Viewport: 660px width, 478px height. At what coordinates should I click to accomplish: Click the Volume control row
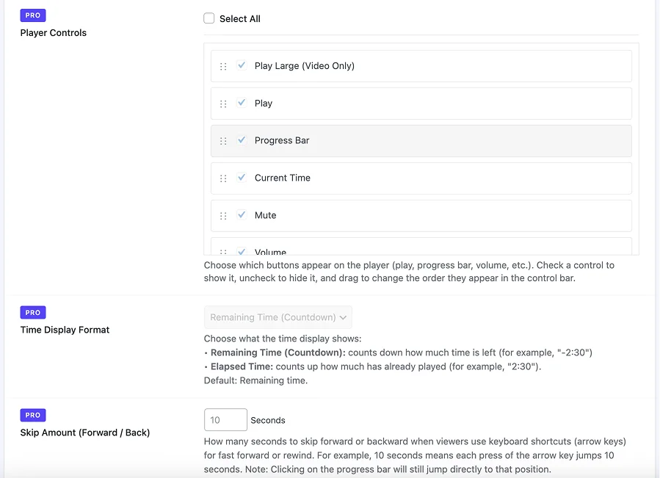[421, 248]
